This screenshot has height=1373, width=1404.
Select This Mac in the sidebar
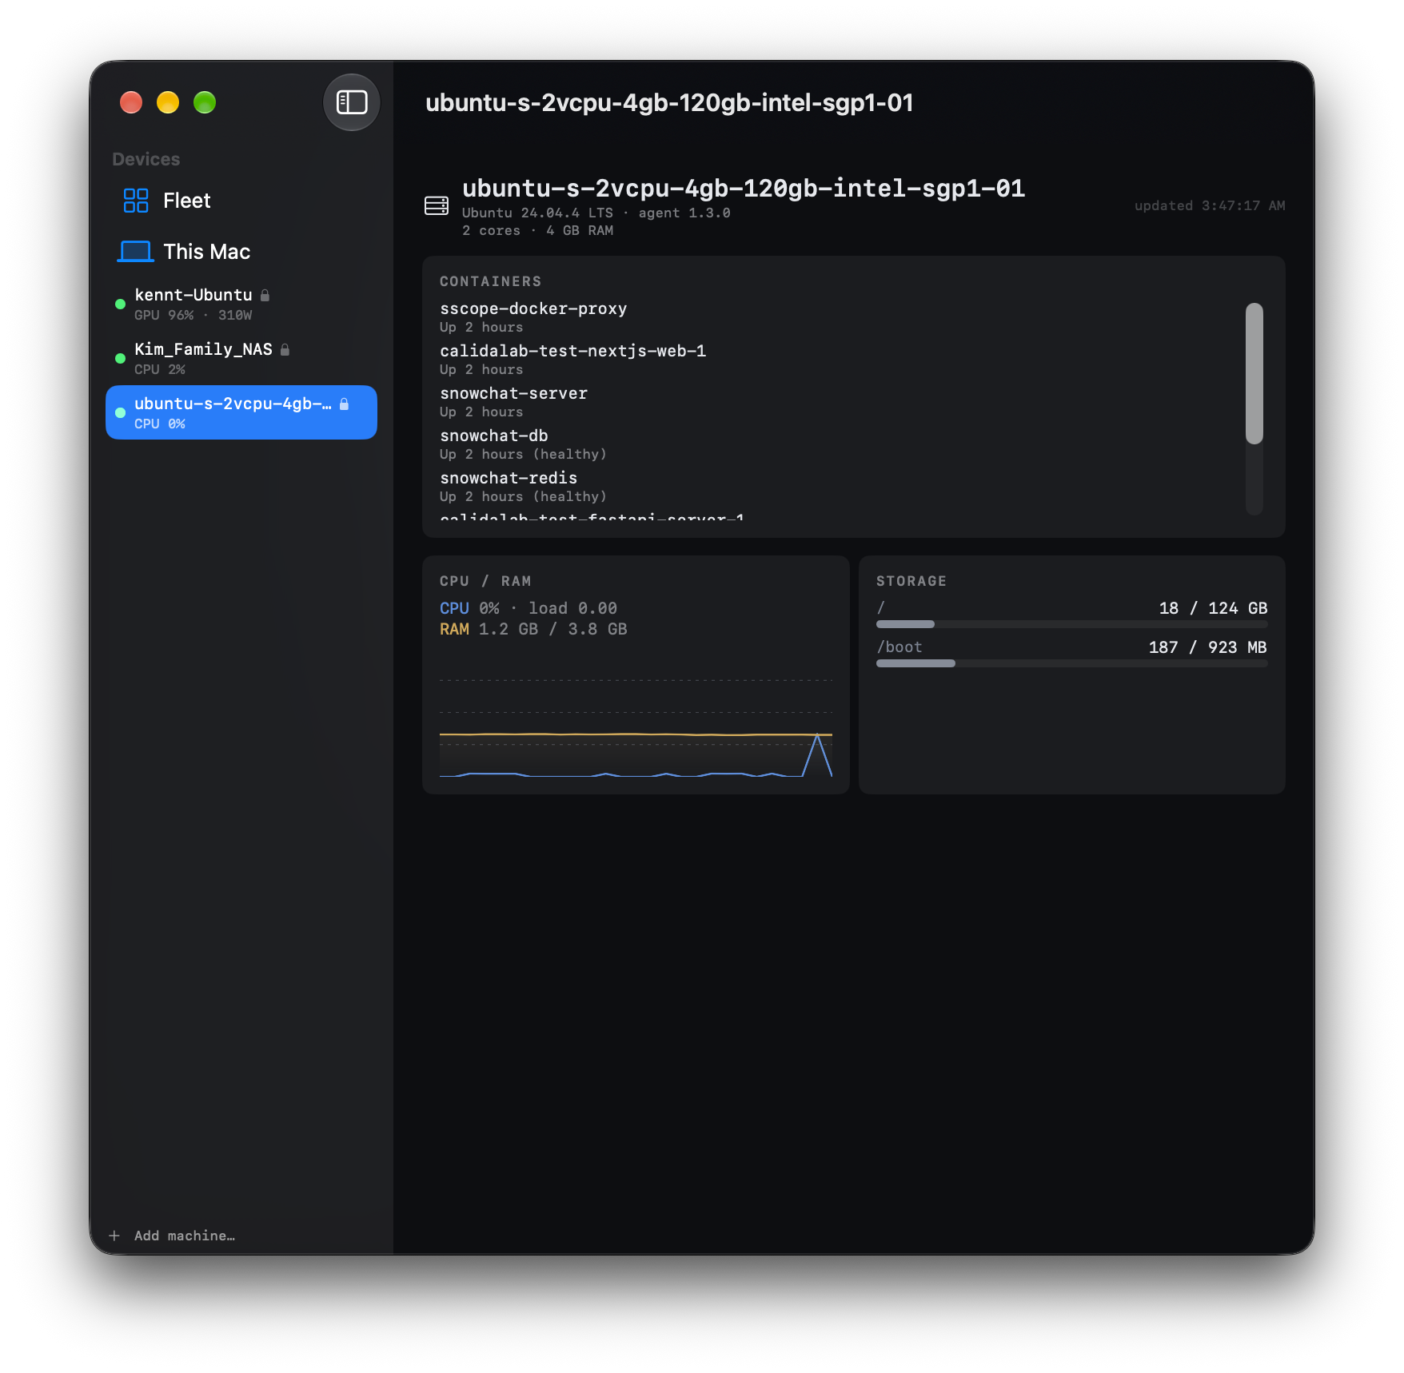tap(241, 252)
